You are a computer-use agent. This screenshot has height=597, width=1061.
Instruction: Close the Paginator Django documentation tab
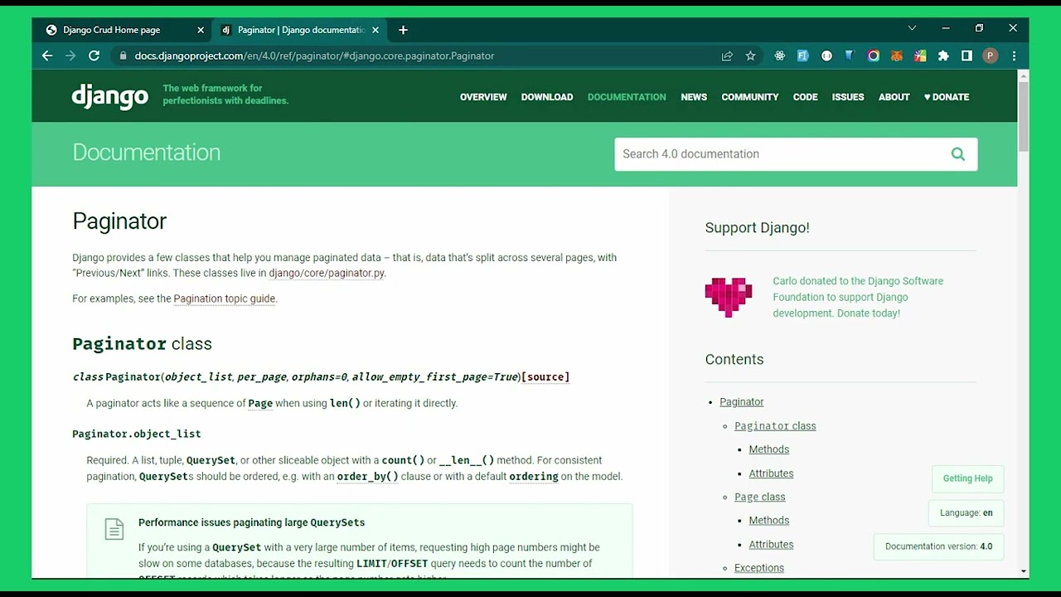click(x=375, y=30)
